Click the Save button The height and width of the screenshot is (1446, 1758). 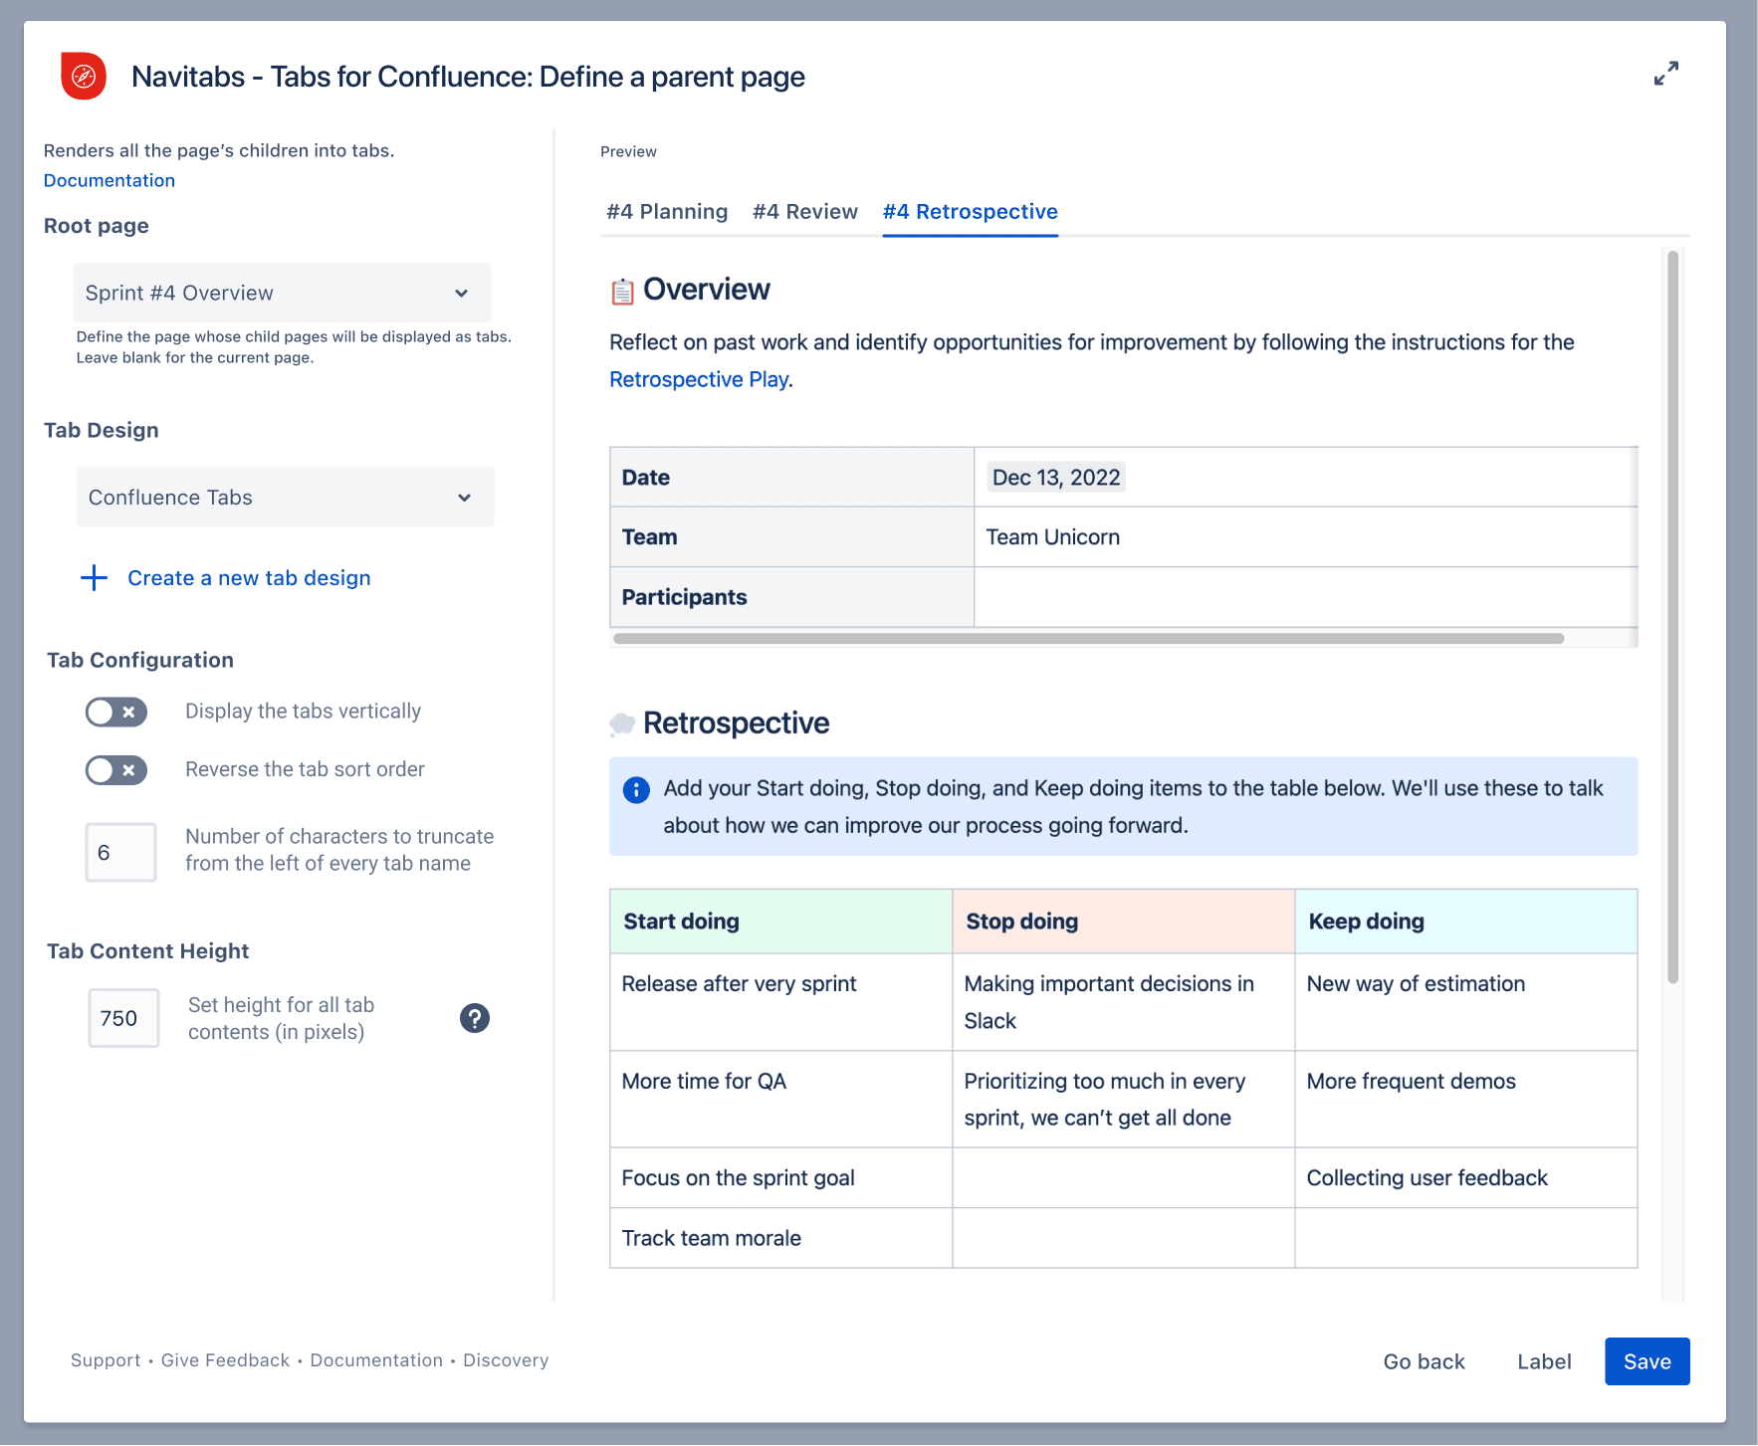1647,1360
